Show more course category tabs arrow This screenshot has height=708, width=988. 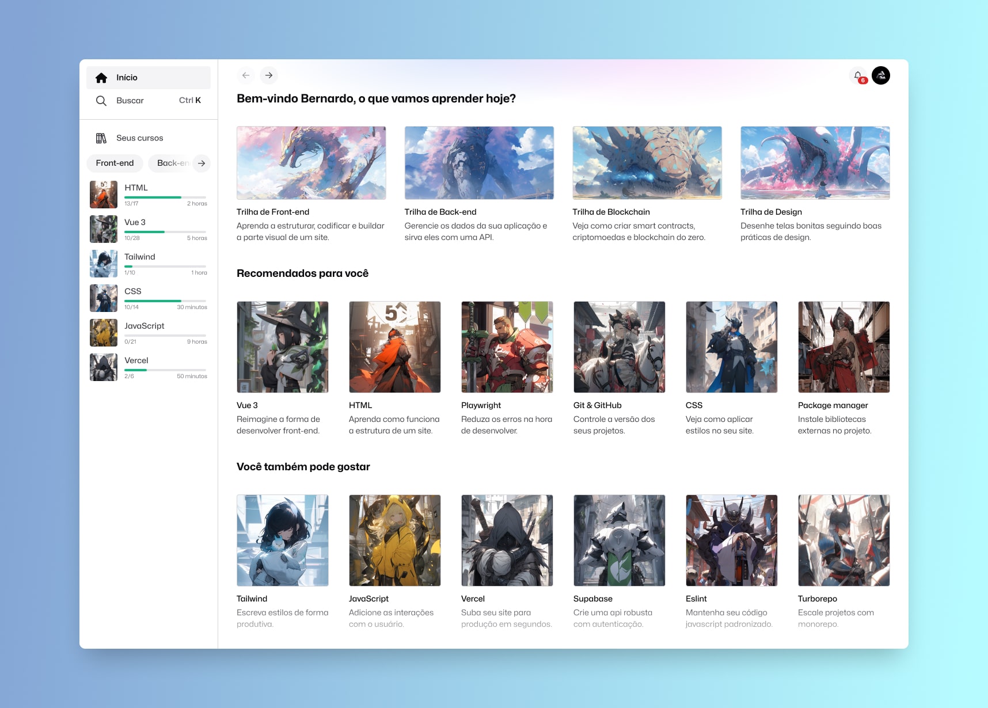coord(202,163)
